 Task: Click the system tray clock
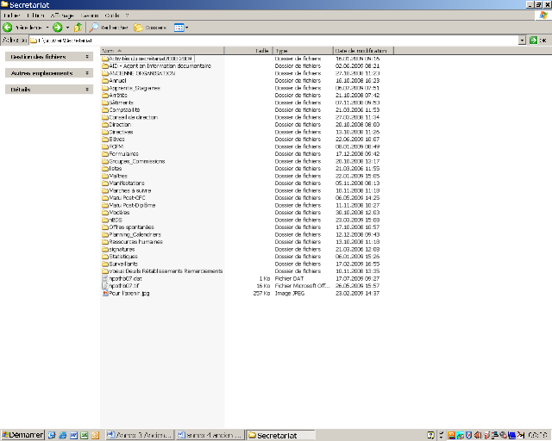537,435
